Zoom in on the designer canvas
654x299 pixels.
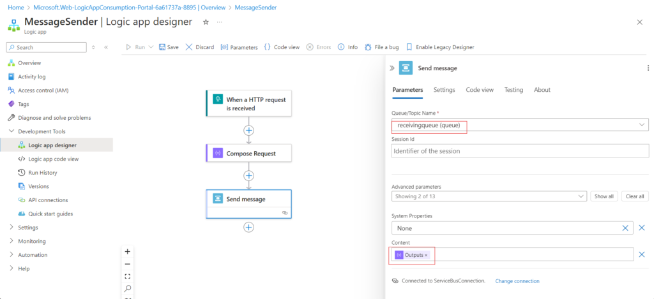coord(128,252)
